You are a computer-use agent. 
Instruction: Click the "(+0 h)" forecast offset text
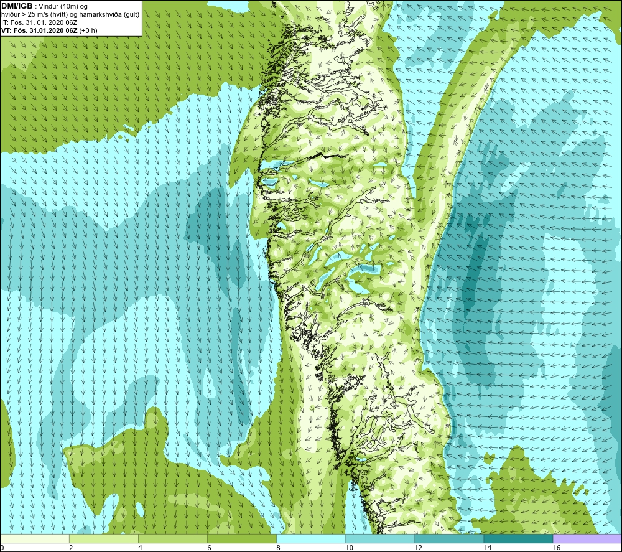pos(88,30)
